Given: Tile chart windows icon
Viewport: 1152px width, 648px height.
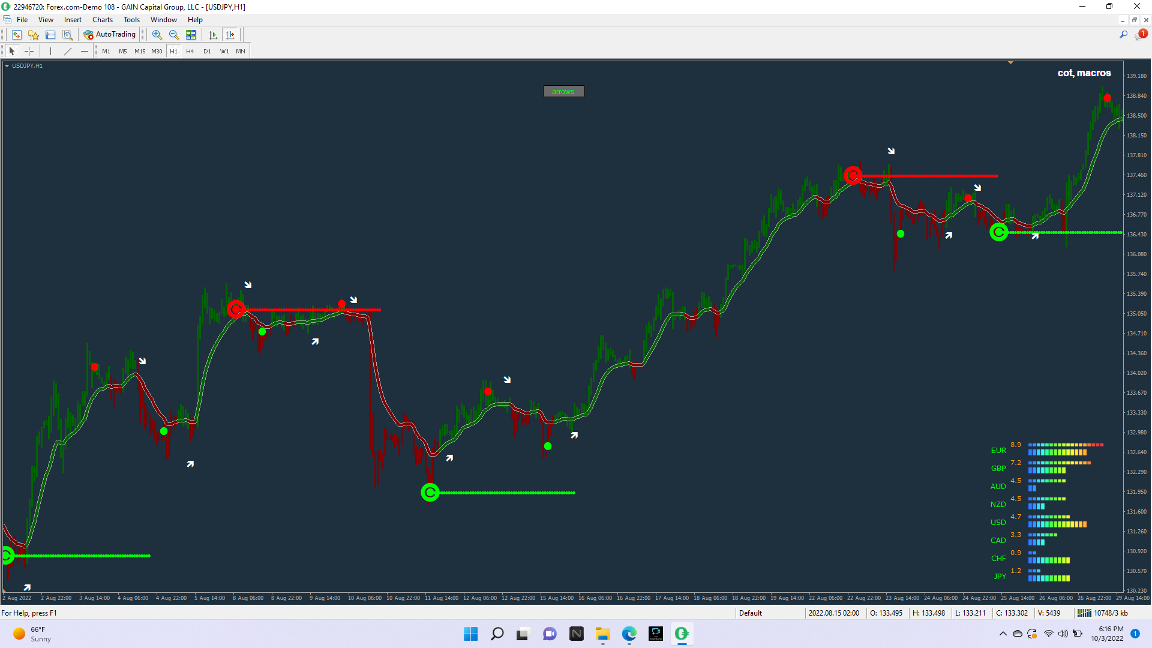Looking at the screenshot, I should (x=191, y=35).
